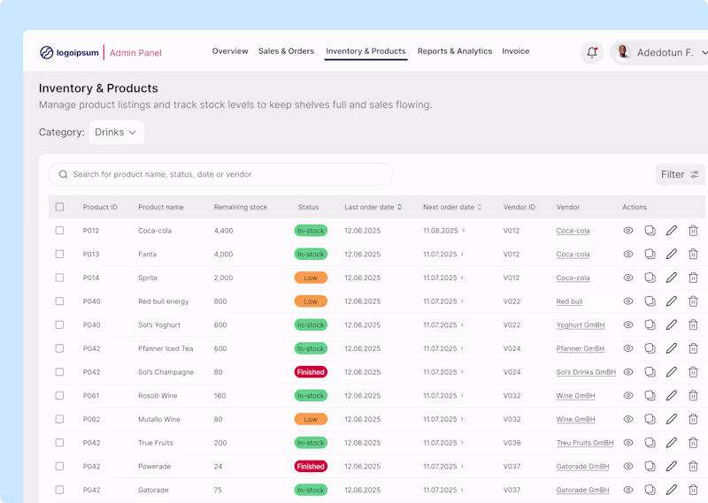Open the Sol's Drinks GmBH vendor link
Image resolution: width=708 pixels, height=503 pixels.
coord(586,372)
